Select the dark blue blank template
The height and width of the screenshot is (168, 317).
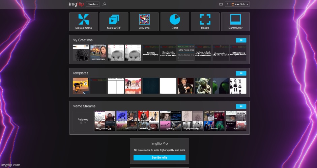point(151,86)
